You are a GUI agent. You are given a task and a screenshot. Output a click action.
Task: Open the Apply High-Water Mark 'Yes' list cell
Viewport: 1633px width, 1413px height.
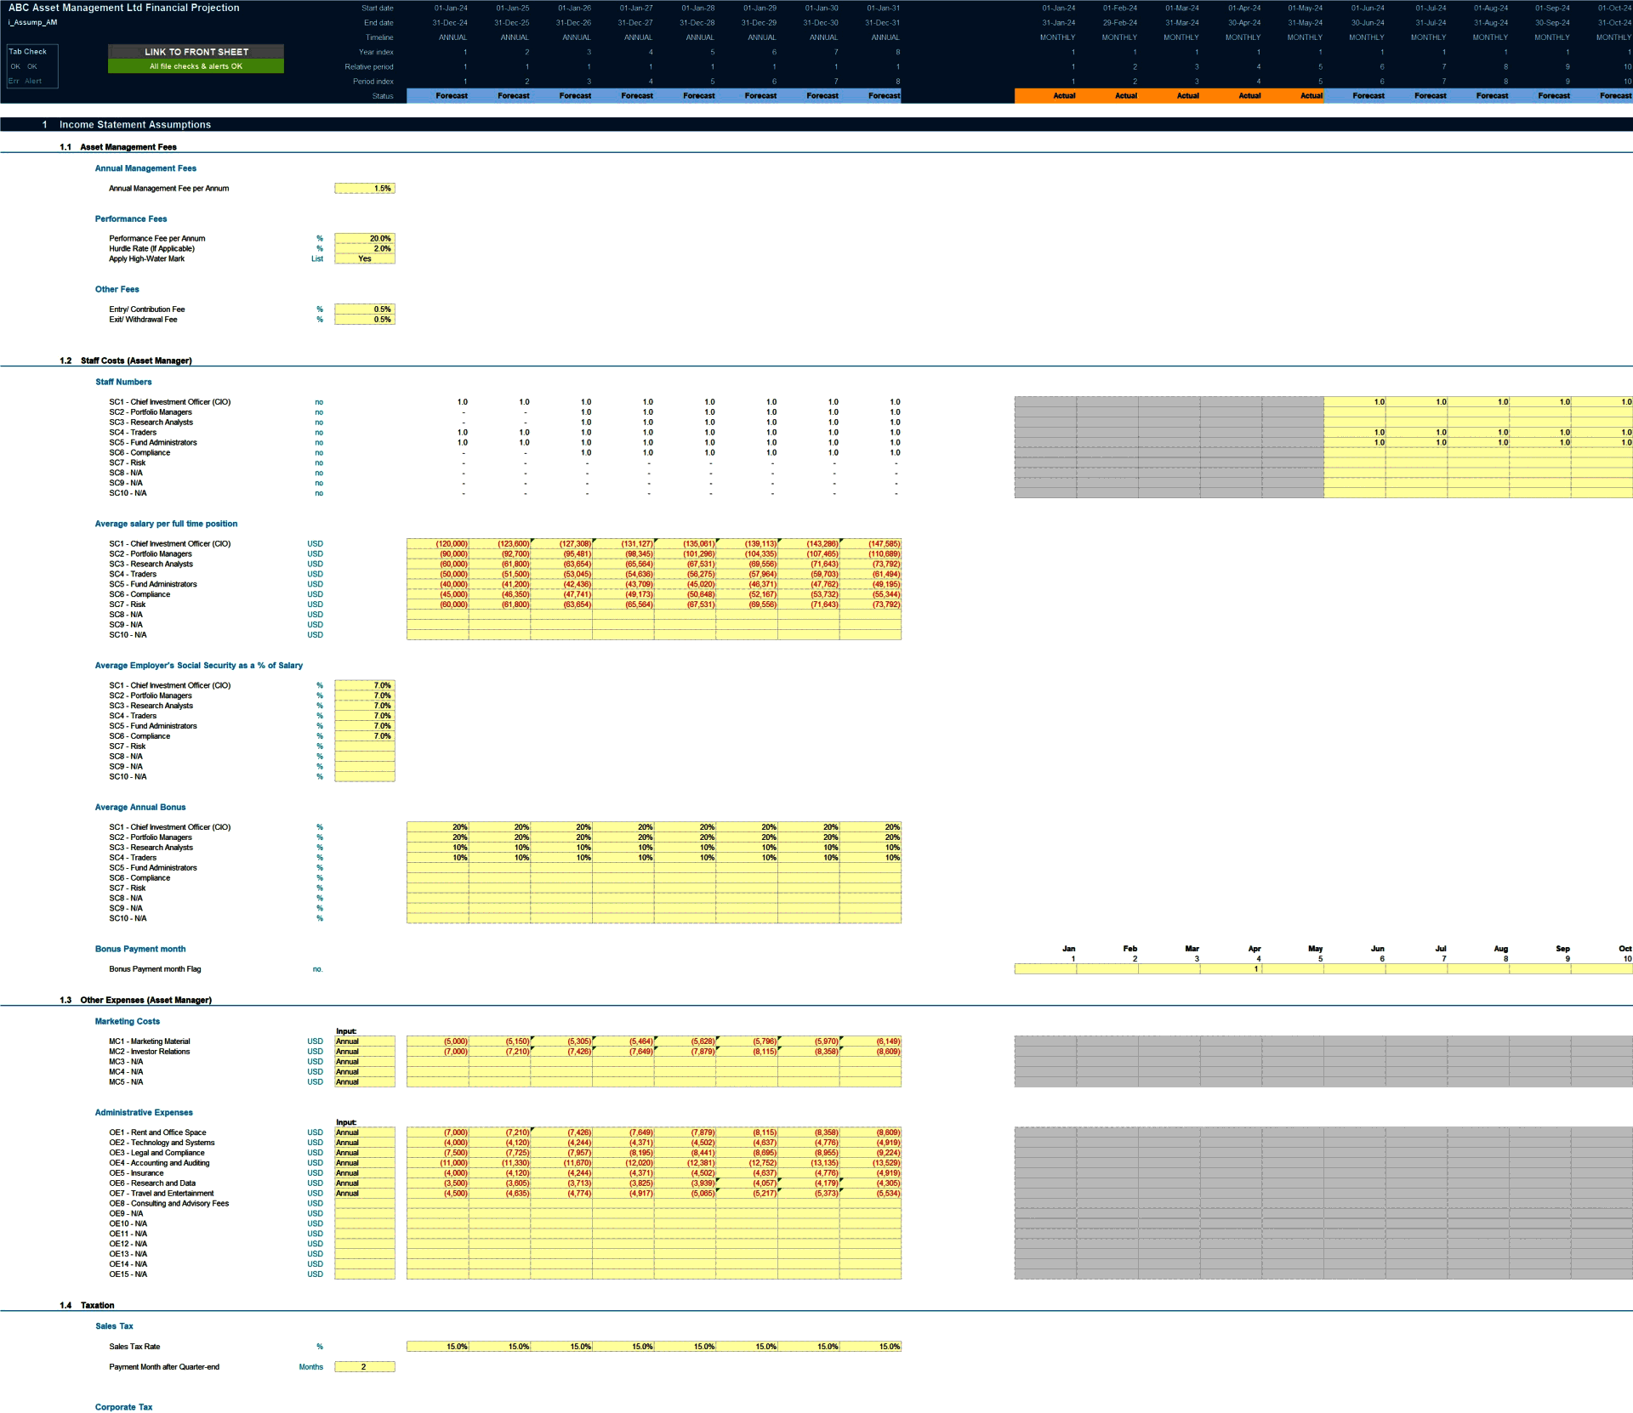point(365,259)
